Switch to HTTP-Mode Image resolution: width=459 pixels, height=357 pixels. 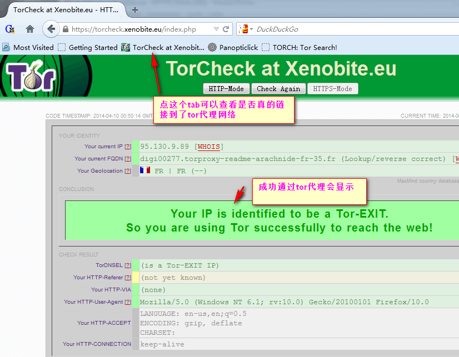click(x=226, y=89)
